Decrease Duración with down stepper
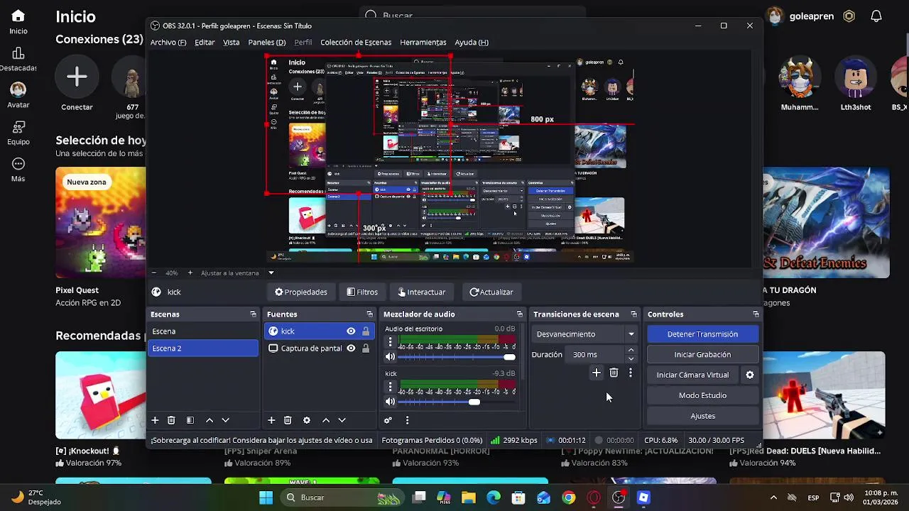909x511 pixels. (631, 359)
